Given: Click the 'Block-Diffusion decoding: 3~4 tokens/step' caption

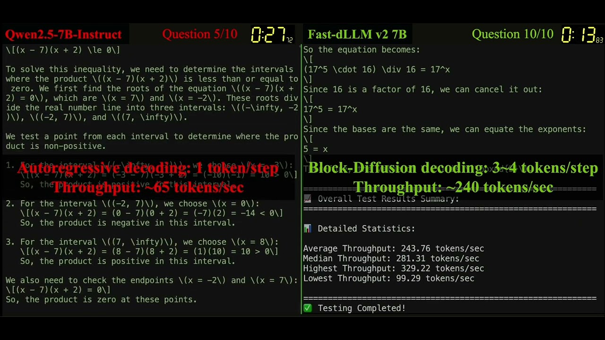Looking at the screenshot, I should [453, 169].
